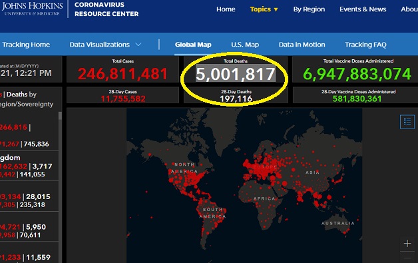This screenshot has width=418, height=263.
Task: Click the Johns Hopkins University logo
Action: [32, 9]
